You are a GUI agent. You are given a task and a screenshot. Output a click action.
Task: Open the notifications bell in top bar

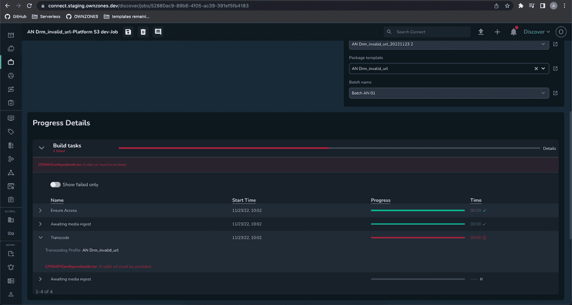click(x=513, y=31)
